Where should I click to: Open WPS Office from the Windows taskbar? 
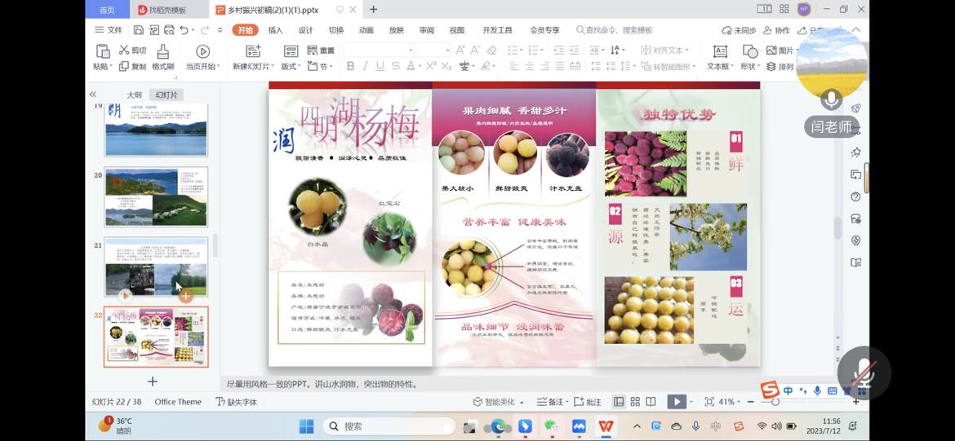[606, 426]
